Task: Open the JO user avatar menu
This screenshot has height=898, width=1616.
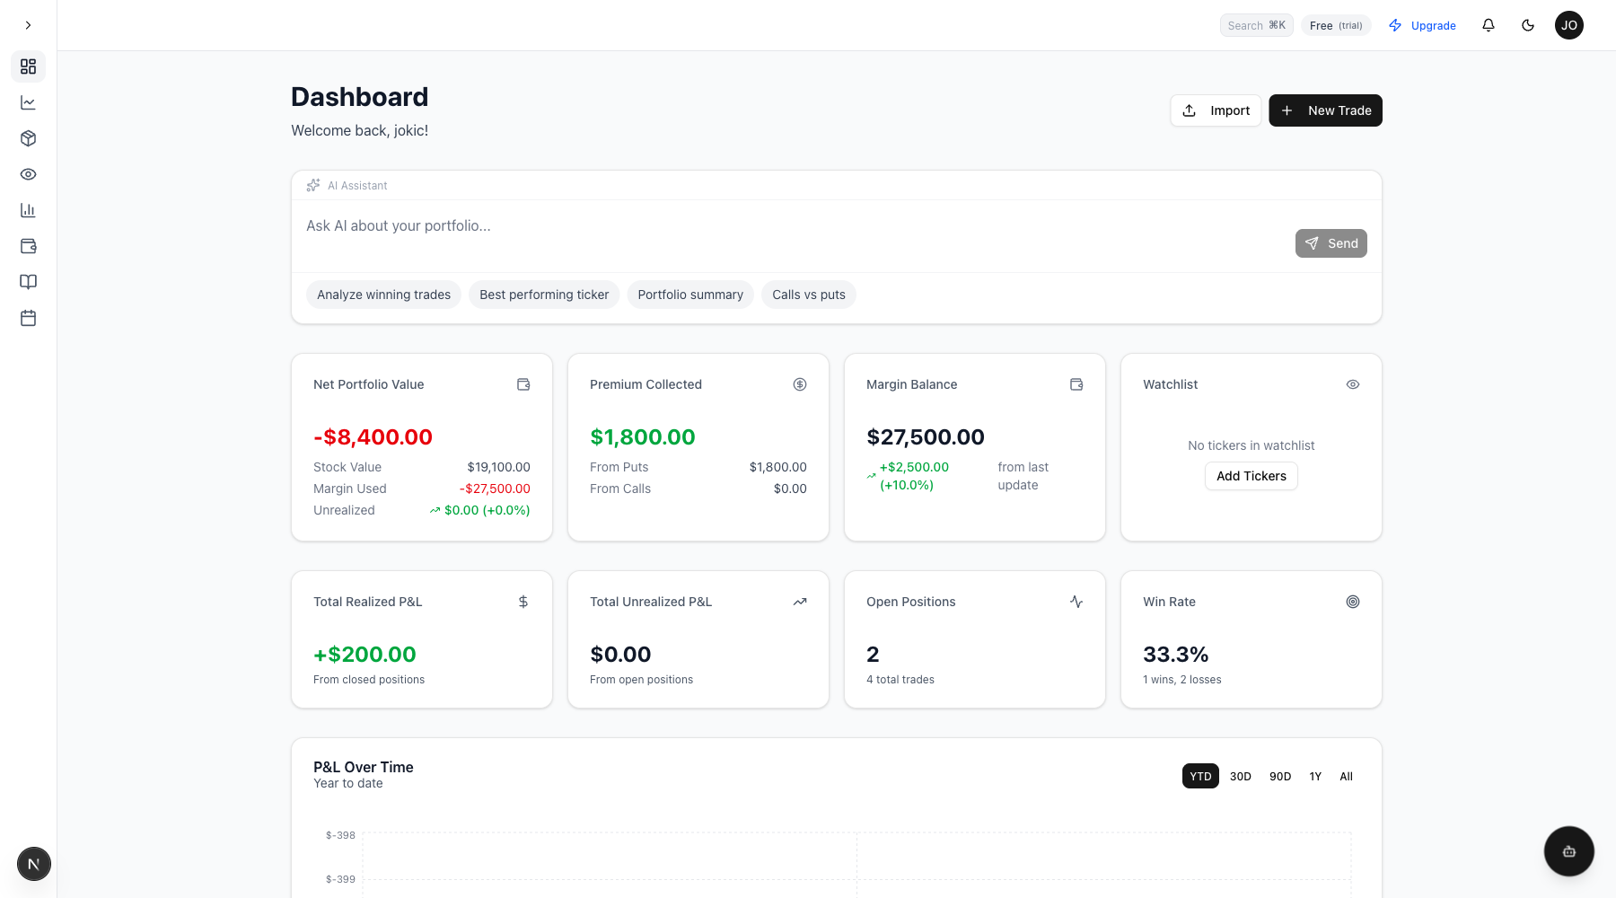Action: (1568, 25)
